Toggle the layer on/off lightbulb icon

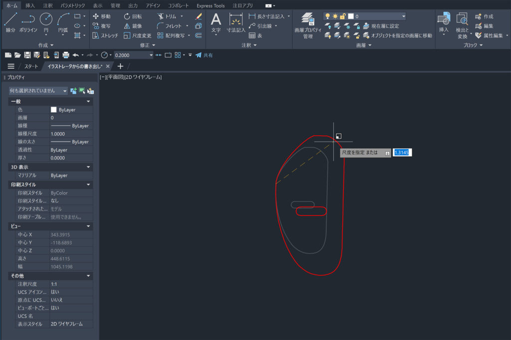(x=328, y=16)
